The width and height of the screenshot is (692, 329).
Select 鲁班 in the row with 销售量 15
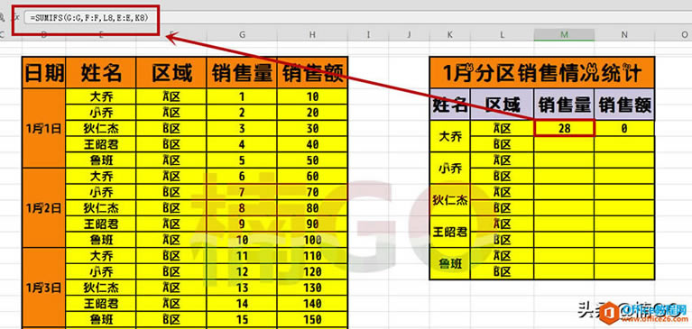click(101, 319)
